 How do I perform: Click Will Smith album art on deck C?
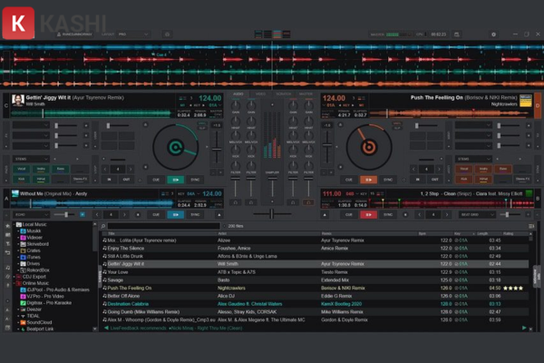(18, 100)
